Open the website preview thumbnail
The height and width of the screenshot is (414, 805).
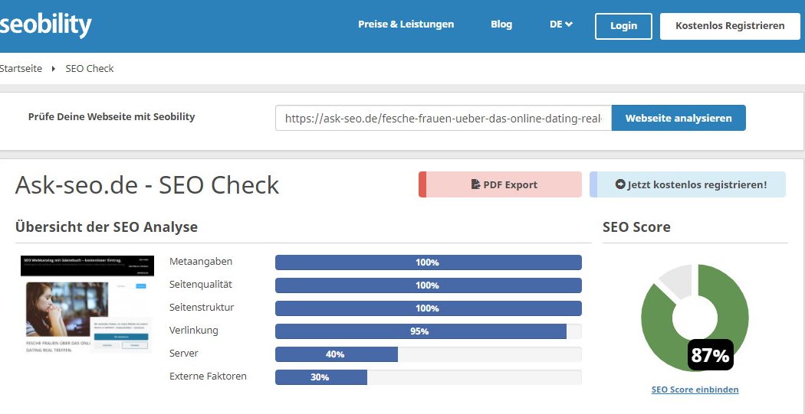(x=87, y=305)
